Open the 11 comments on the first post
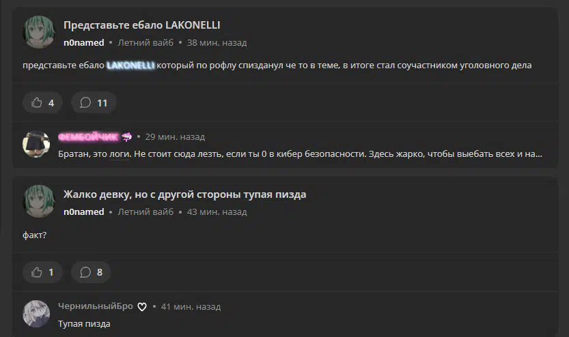This screenshot has width=569, height=337. tap(94, 102)
